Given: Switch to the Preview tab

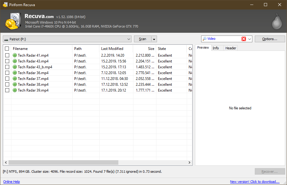Looking at the screenshot, I should (203, 47).
